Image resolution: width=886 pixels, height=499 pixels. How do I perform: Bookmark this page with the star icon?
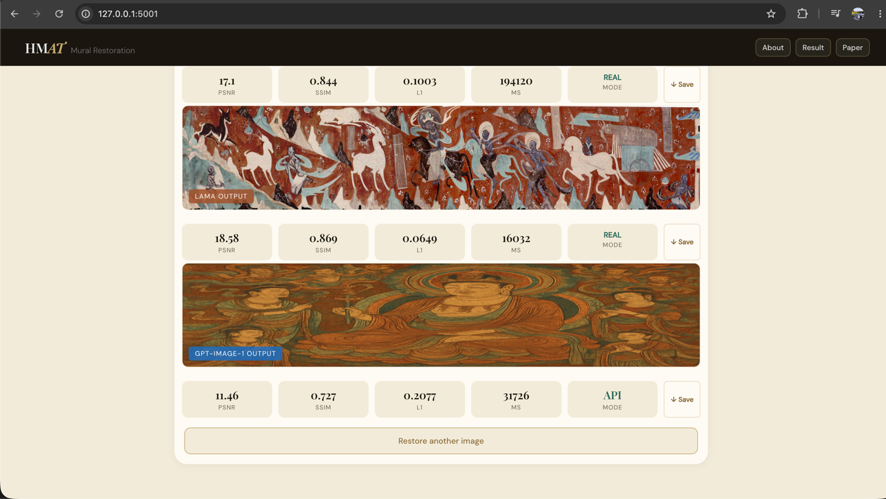(771, 14)
